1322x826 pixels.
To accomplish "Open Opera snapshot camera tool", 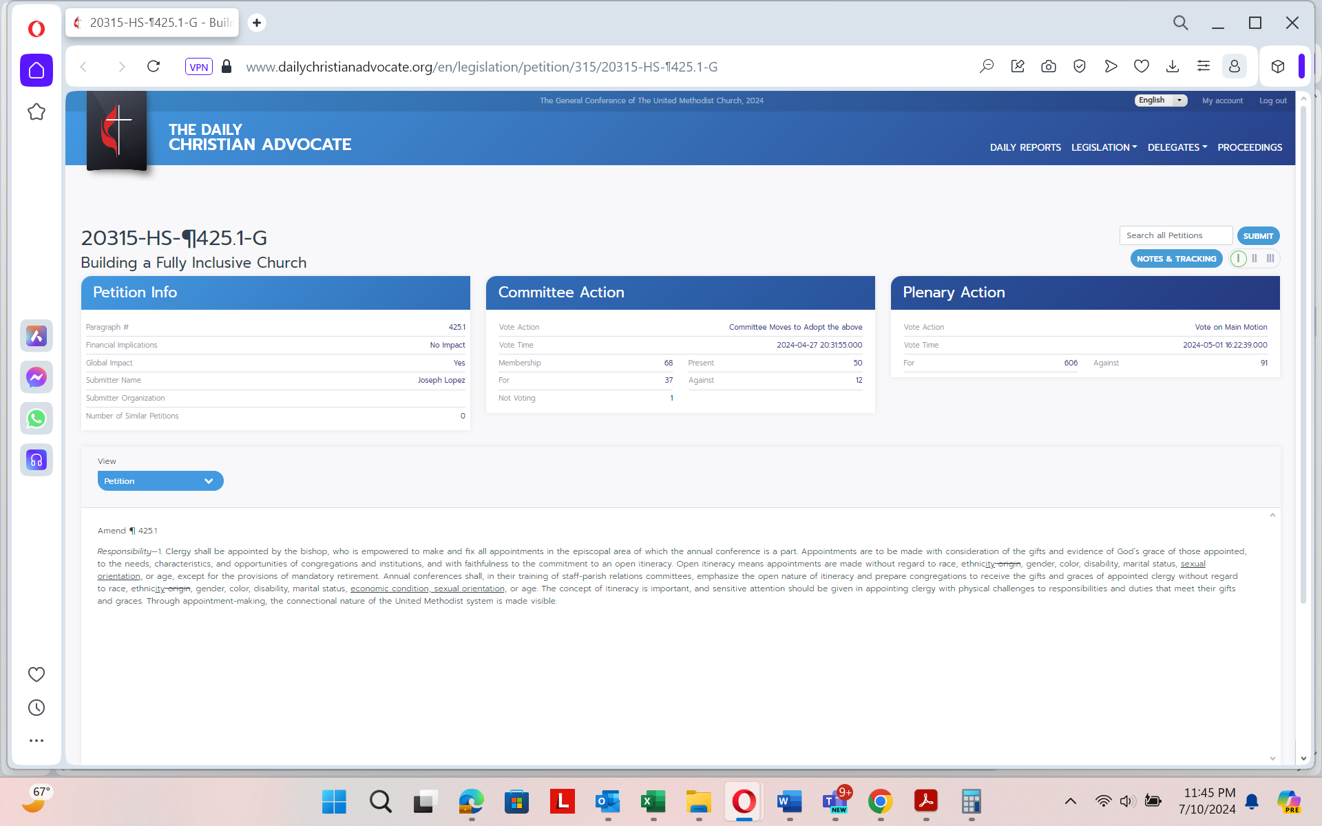I will coord(1049,67).
